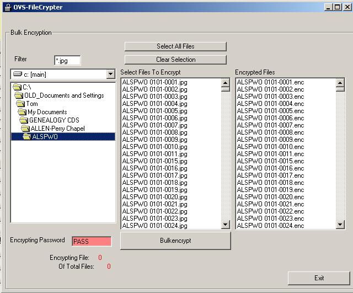Click the drive icon in the c: [main] combo
The width and height of the screenshot is (353, 293).
[18, 74]
